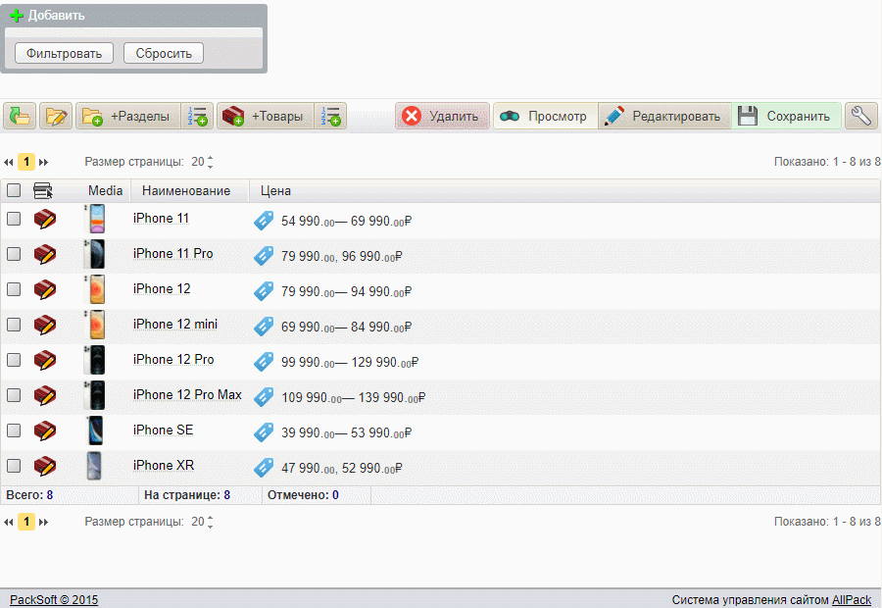The height and width of the screenshot is (608, 882).
Task: Select page 1 in the top pager
Action: pyautogui.click(x=26, y=162)
